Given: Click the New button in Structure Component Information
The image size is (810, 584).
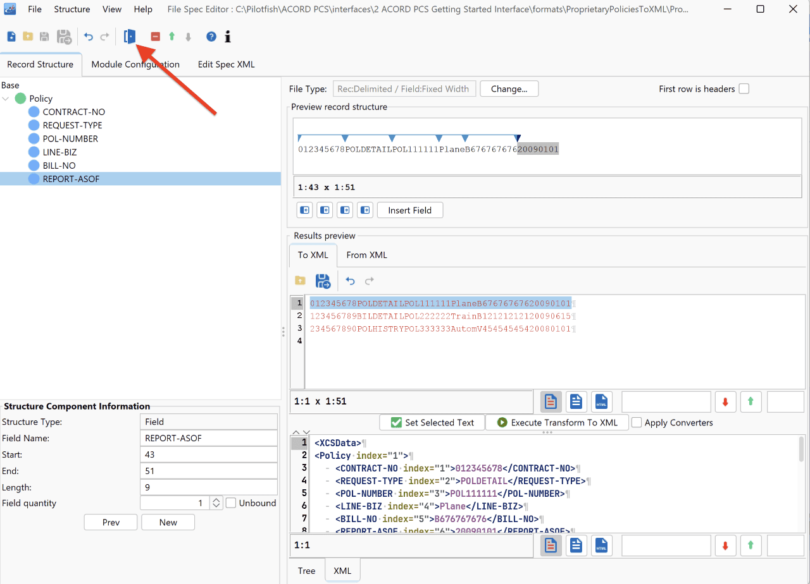Looking at the screenshot, I should pyautogui.click(x=168, y=522).
